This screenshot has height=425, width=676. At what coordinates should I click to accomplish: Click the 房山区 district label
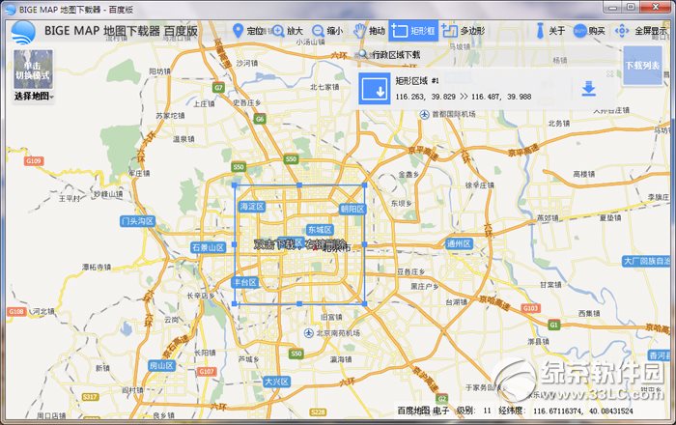tap(161, 365)
